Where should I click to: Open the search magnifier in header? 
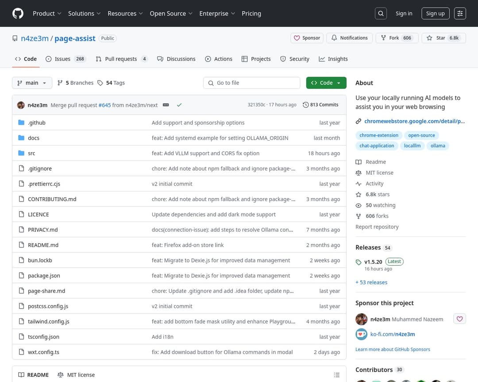tap(381, 13)
